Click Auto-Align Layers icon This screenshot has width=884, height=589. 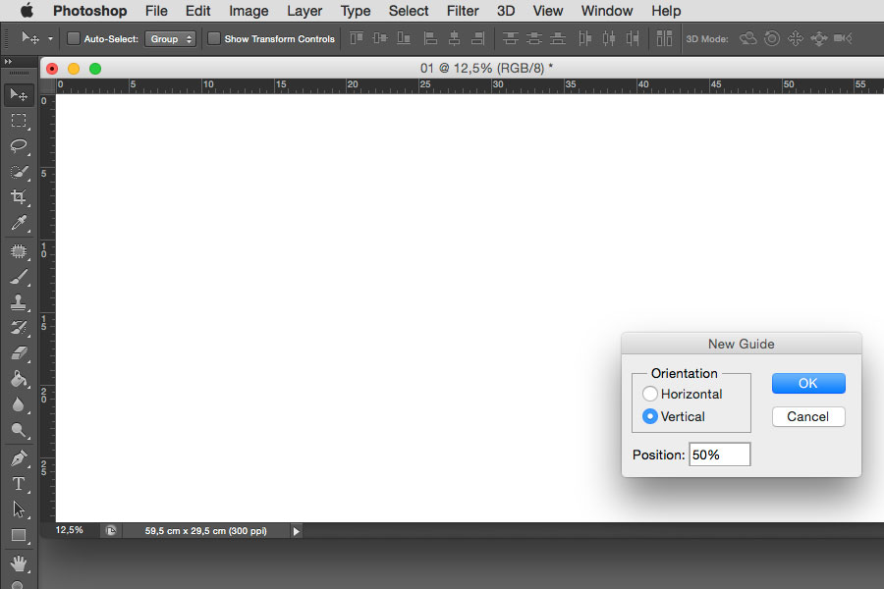coord(664,38)
